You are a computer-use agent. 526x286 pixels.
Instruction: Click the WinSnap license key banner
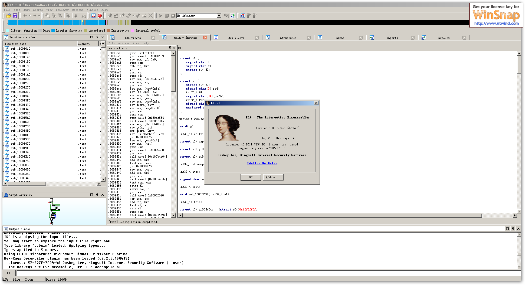pos(496,15)
